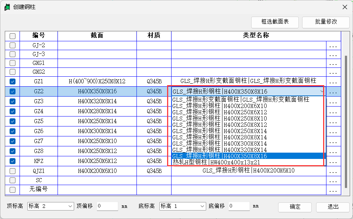Viewport: 353px width, 219px height.
Task: Select GZ3 section cell H400X320X8X14
Action: pos(97,101)
